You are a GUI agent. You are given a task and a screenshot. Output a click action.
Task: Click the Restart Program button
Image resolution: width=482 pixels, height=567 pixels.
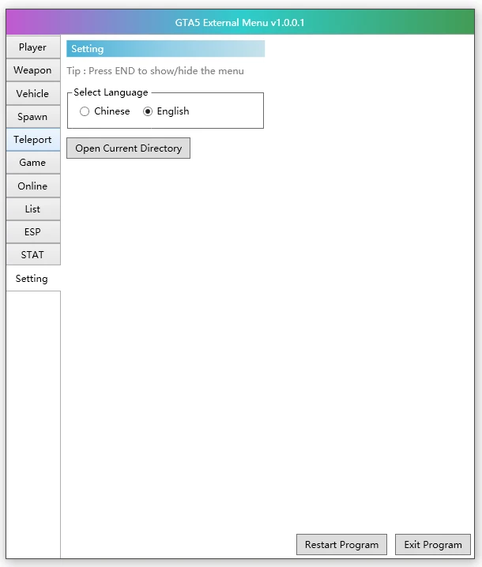pyautogui.click(x=341, y=545)
